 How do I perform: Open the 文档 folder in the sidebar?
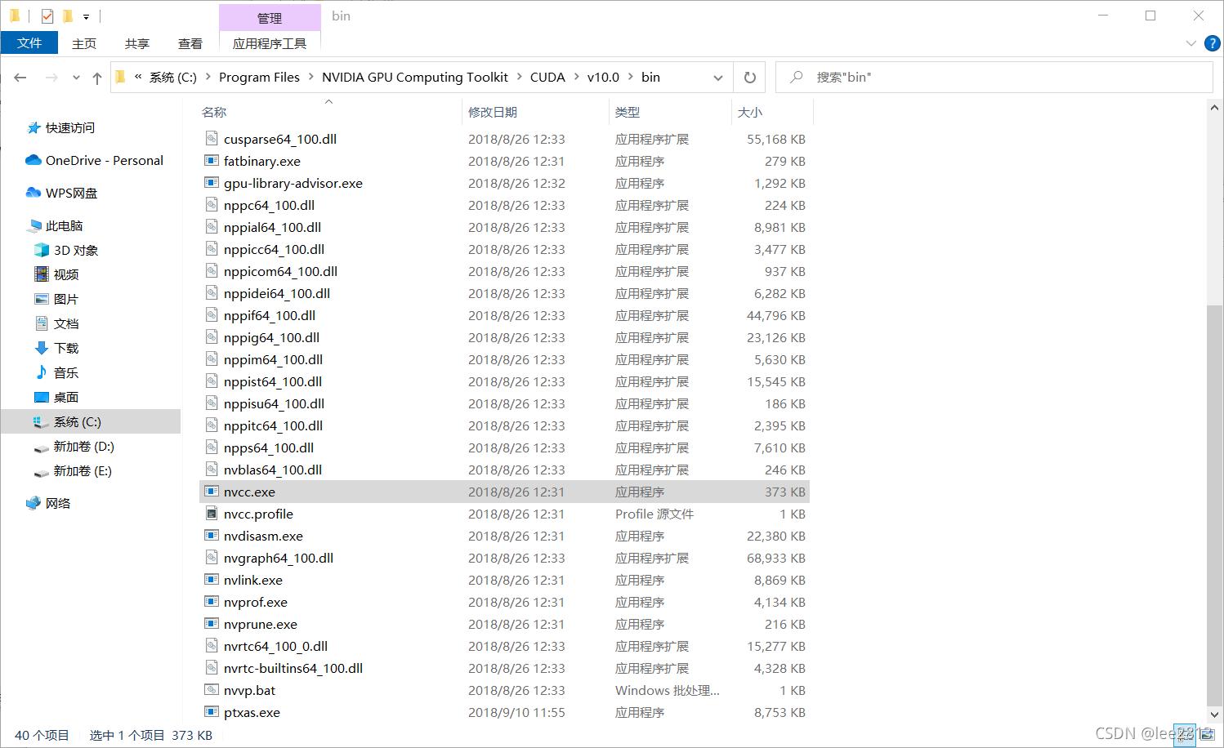[x=65, y=323]
